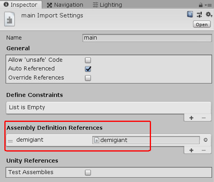Screen dimensions: 214x182
Task: Remove the selected Assembly Definition Reference
Action: pyautogui.click(x=204, y=150)
